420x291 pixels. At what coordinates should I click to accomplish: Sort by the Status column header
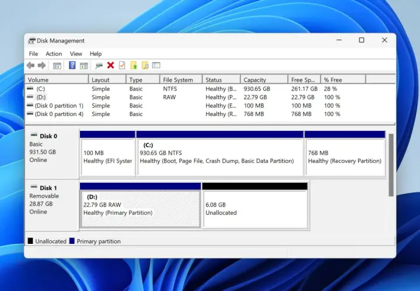222,80
